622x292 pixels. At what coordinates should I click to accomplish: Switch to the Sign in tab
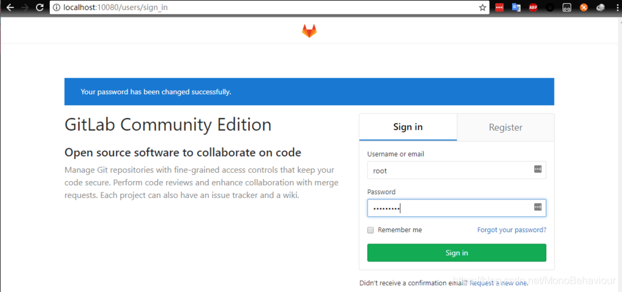click(x=408, y=127)
